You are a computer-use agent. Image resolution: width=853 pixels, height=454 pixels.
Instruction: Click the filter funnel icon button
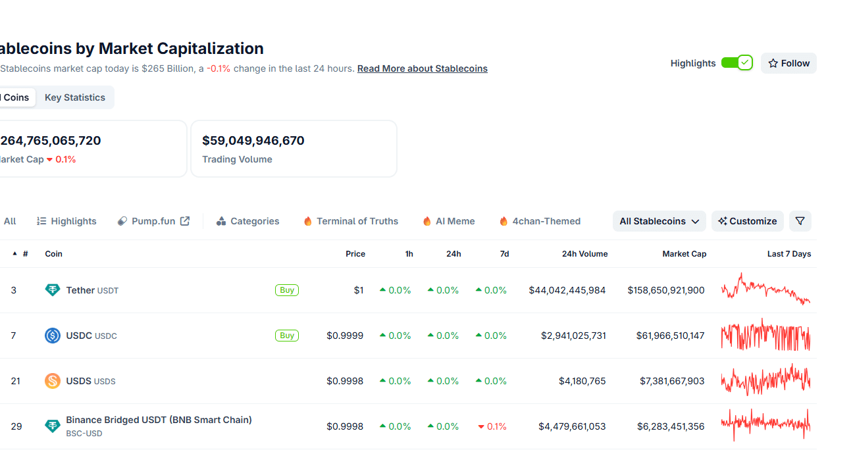pyautogui.click(x=800, y=221)
